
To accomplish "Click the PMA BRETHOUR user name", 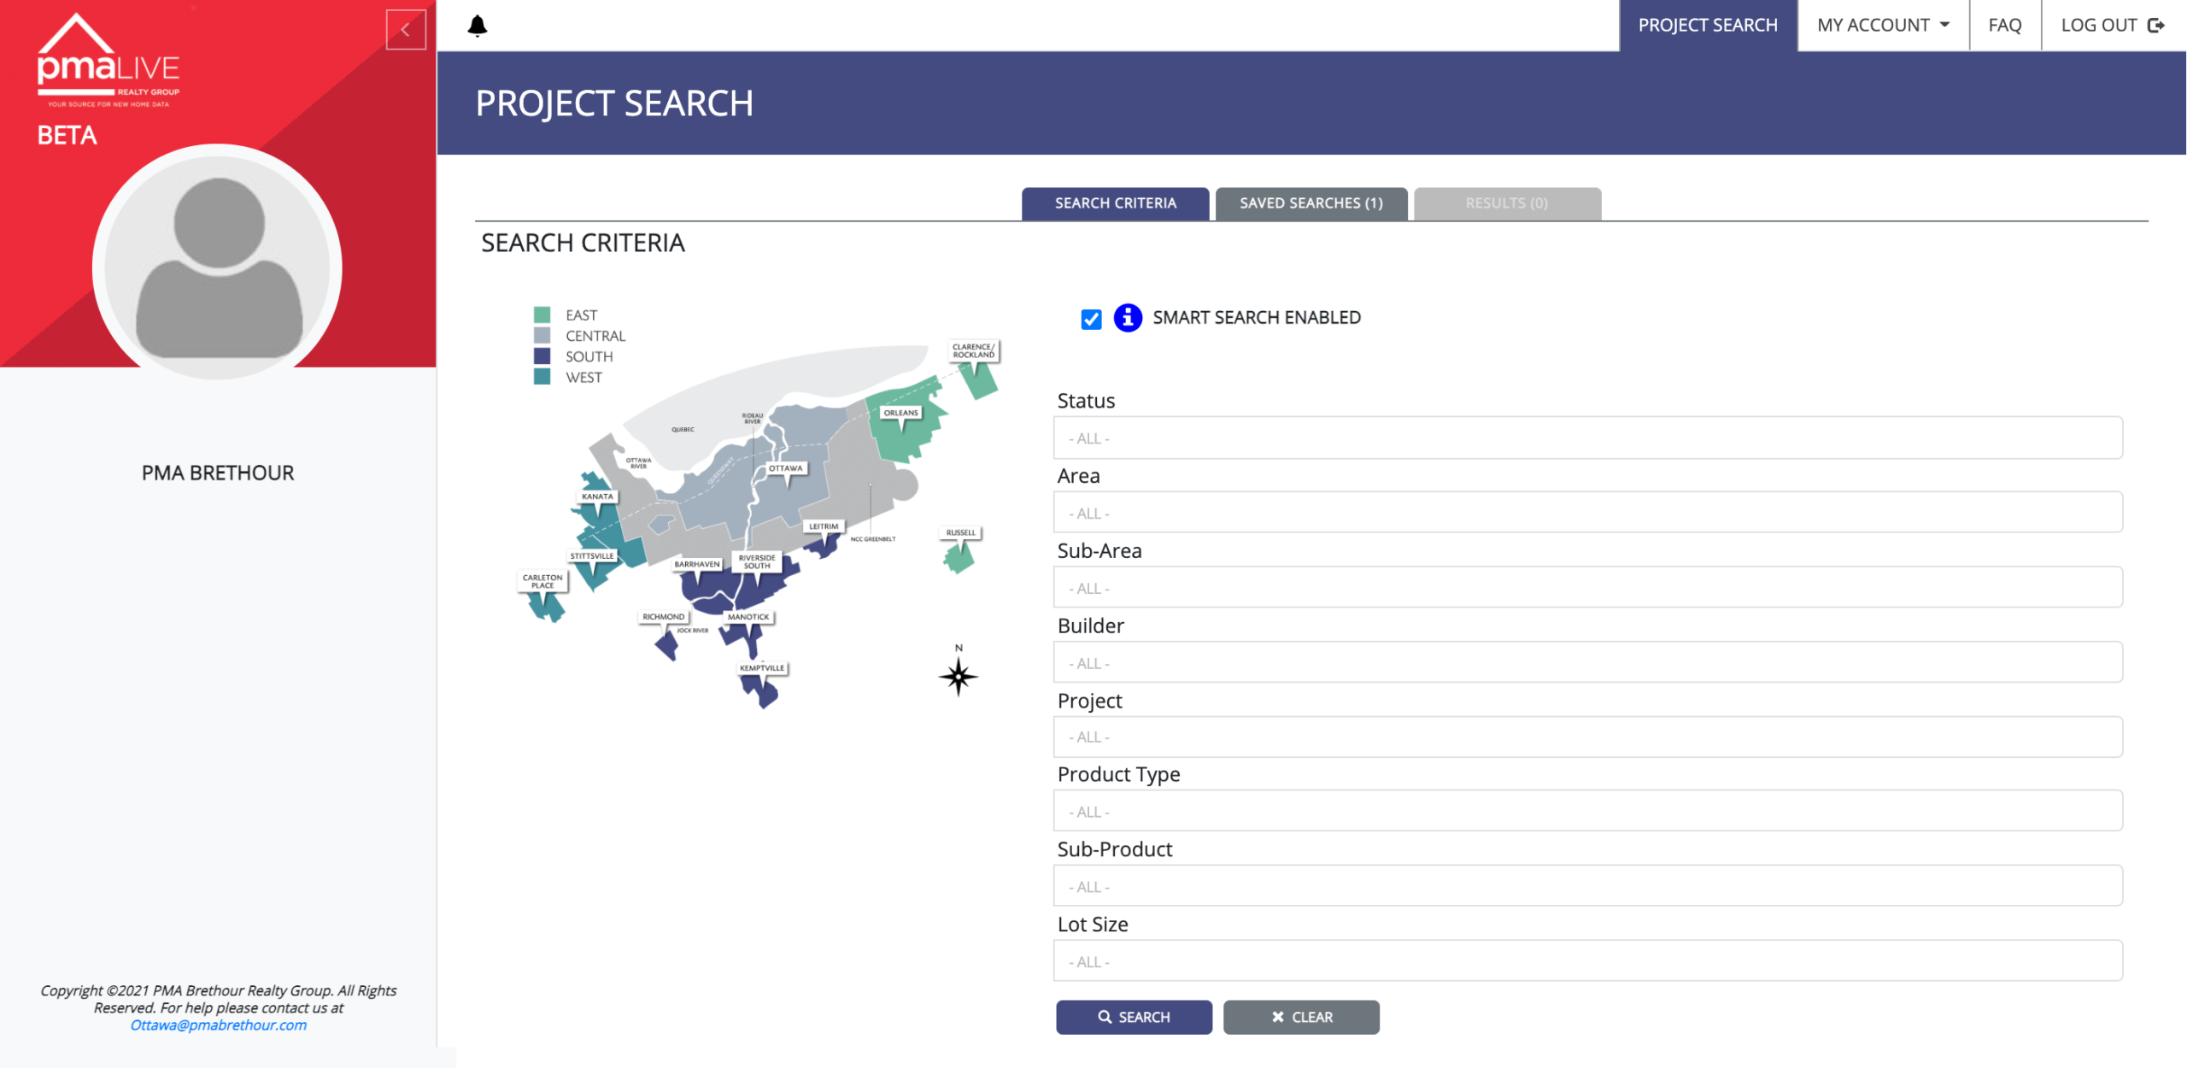I will pos(217,473).
